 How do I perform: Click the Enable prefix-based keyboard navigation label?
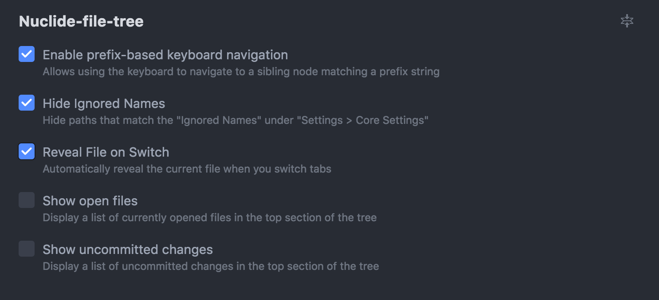point(165,55)
